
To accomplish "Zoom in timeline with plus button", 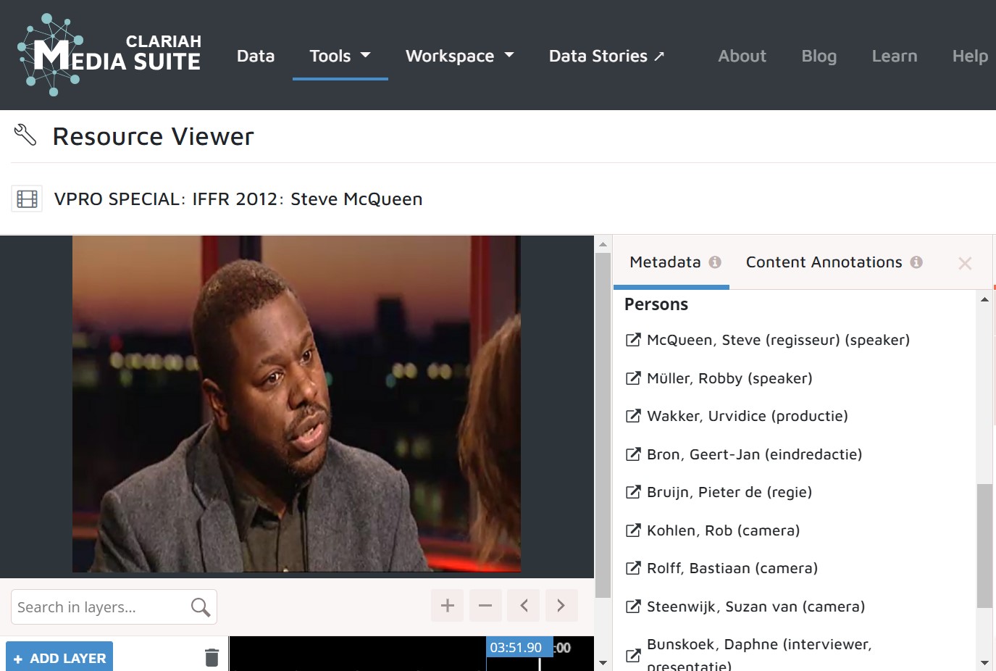I will 447,606.
